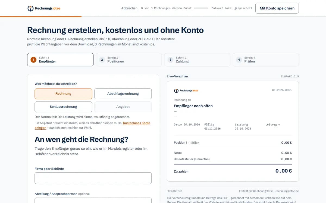The width and height of the screenshot is (326, 203).
Task: Click the ZUGFeRD 2.5 format label
Action: click(290, 77)
